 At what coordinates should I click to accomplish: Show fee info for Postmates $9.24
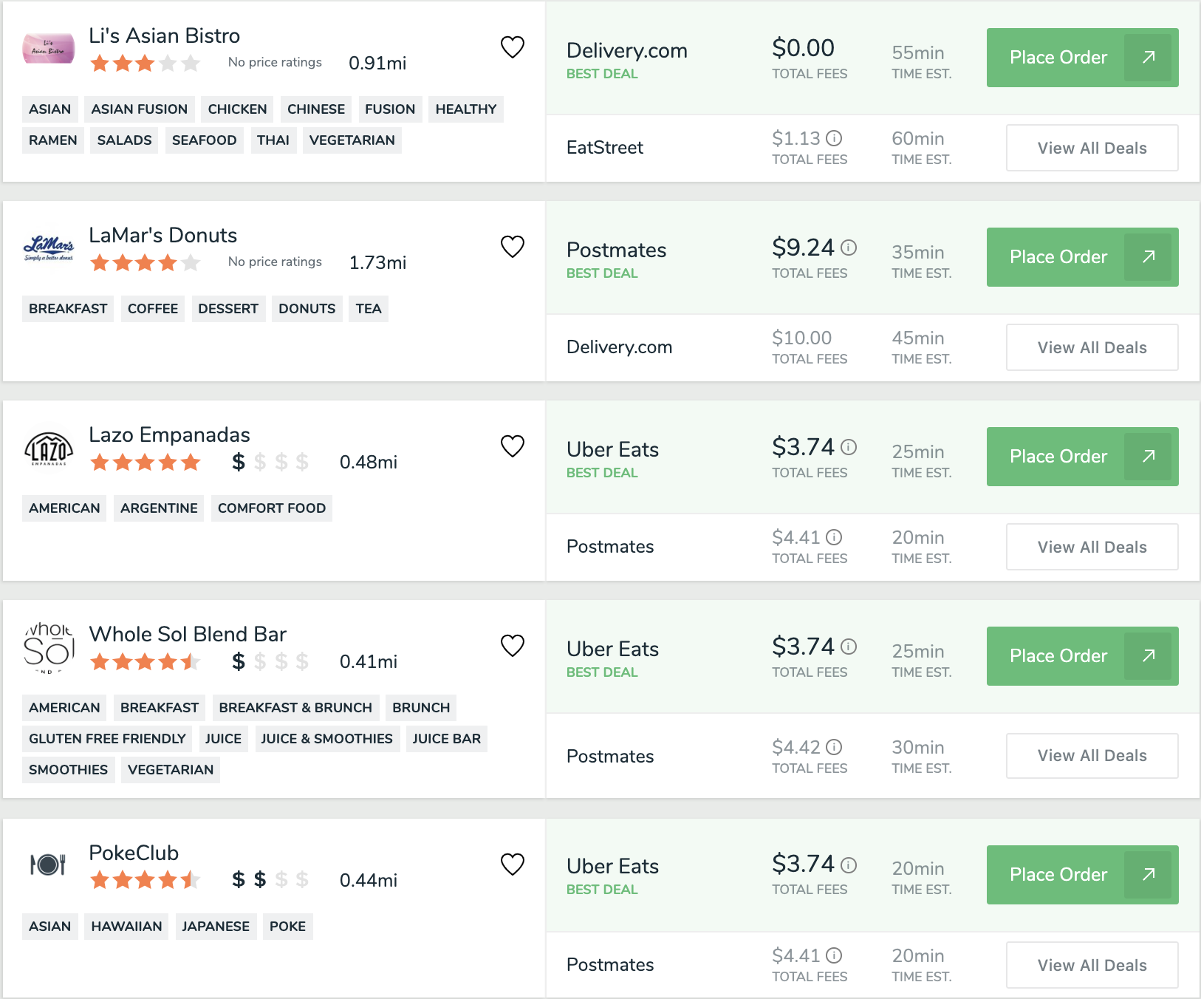(x=849, y=248)
